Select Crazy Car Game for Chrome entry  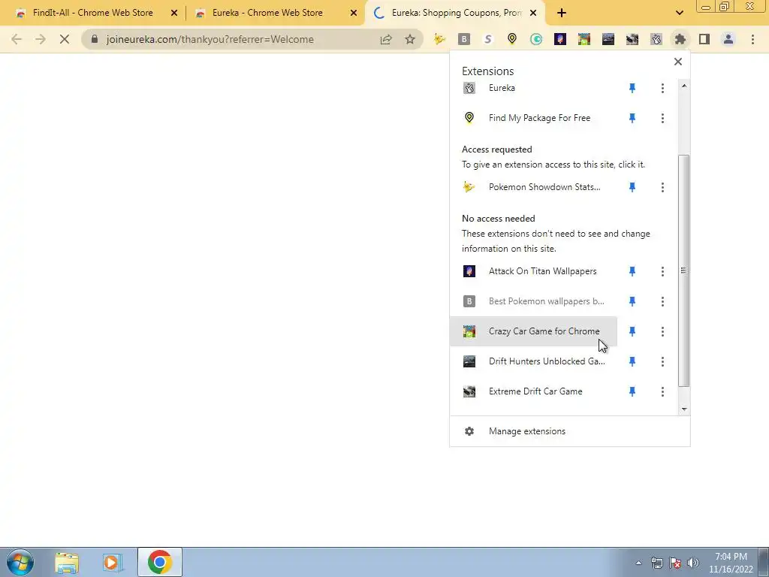(x=534, y=331)
